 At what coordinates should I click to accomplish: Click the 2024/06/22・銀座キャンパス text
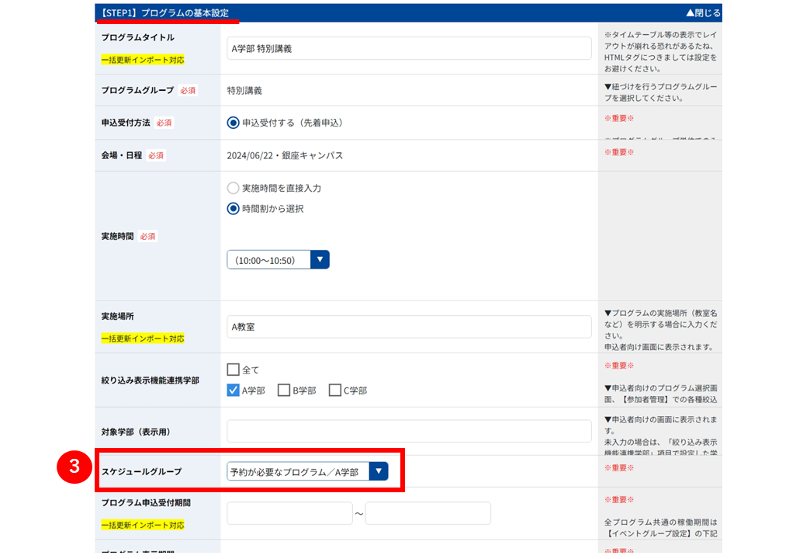[285, 156]
